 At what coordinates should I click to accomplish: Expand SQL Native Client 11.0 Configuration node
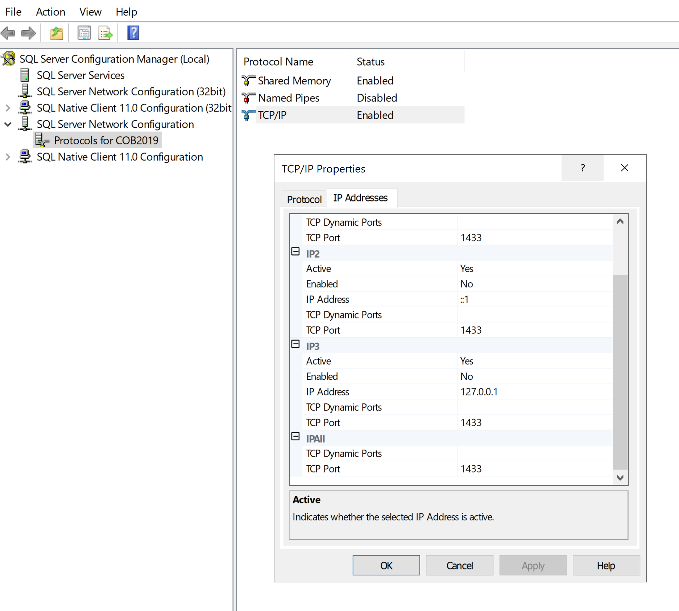(8, 157)
